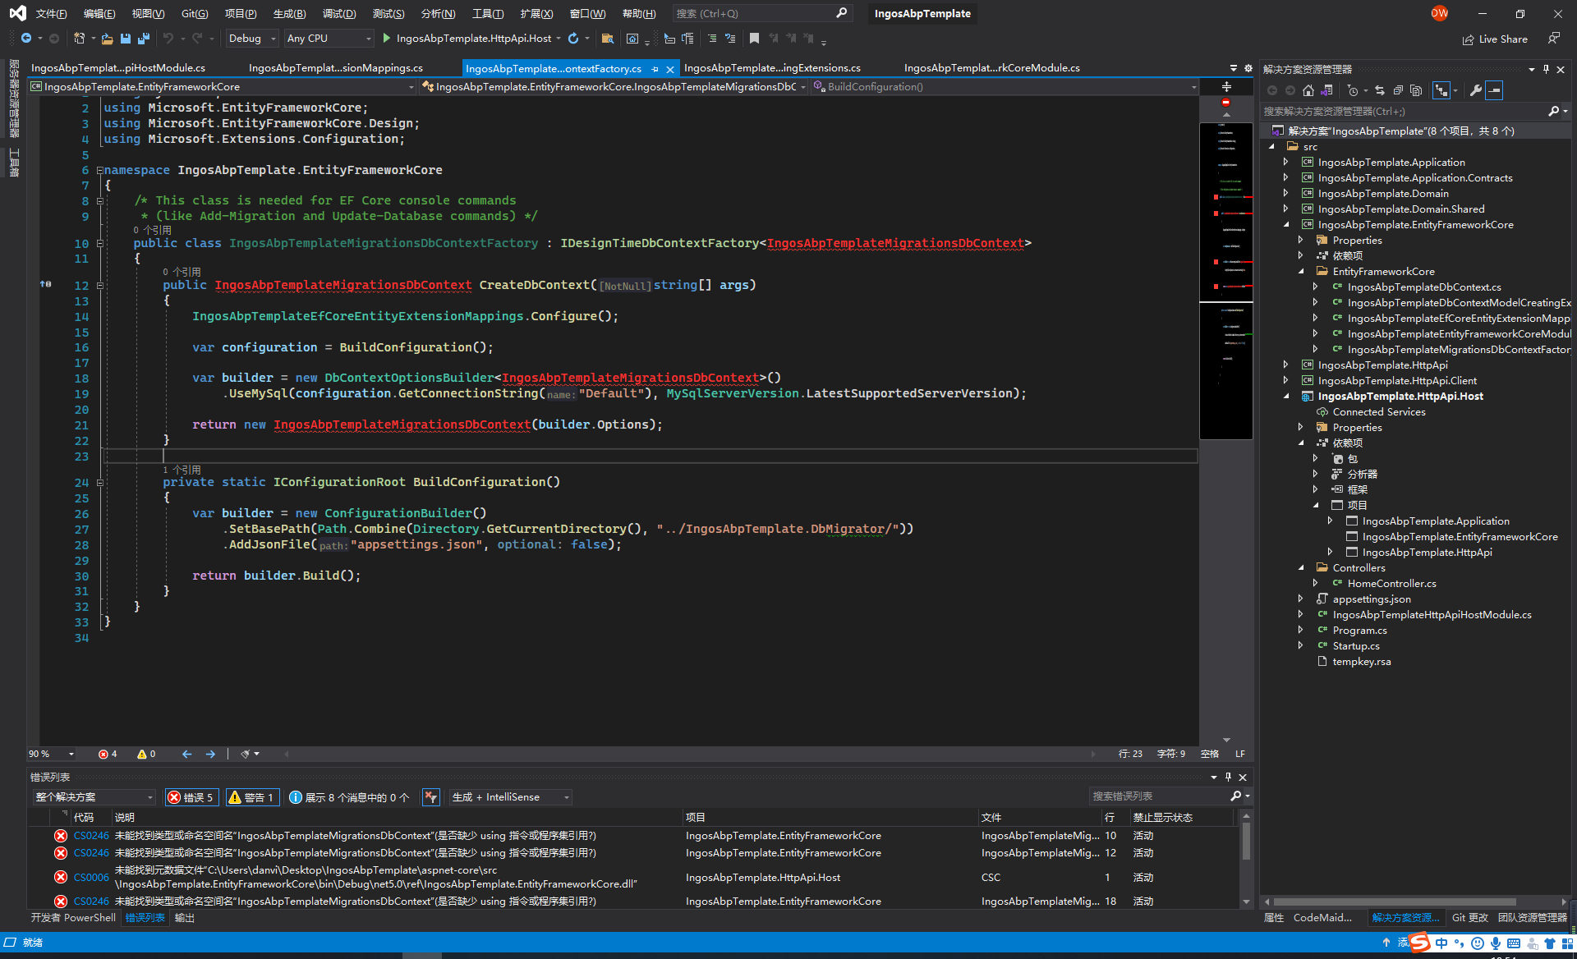The image size is (1577, 959).
Task: Open the Git(G) menu
Action: point(195,13)
